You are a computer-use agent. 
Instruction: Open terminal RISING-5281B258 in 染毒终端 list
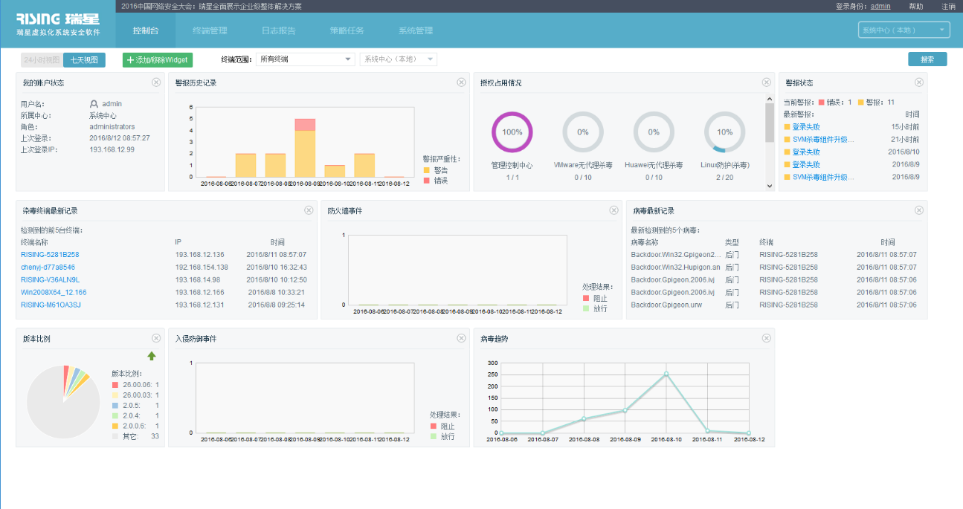(50, 255)
